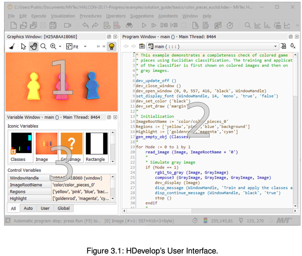The height and width of the screenshot is (256, 302).
Task: Click the Run program play button
Action: tap(144, 26)
